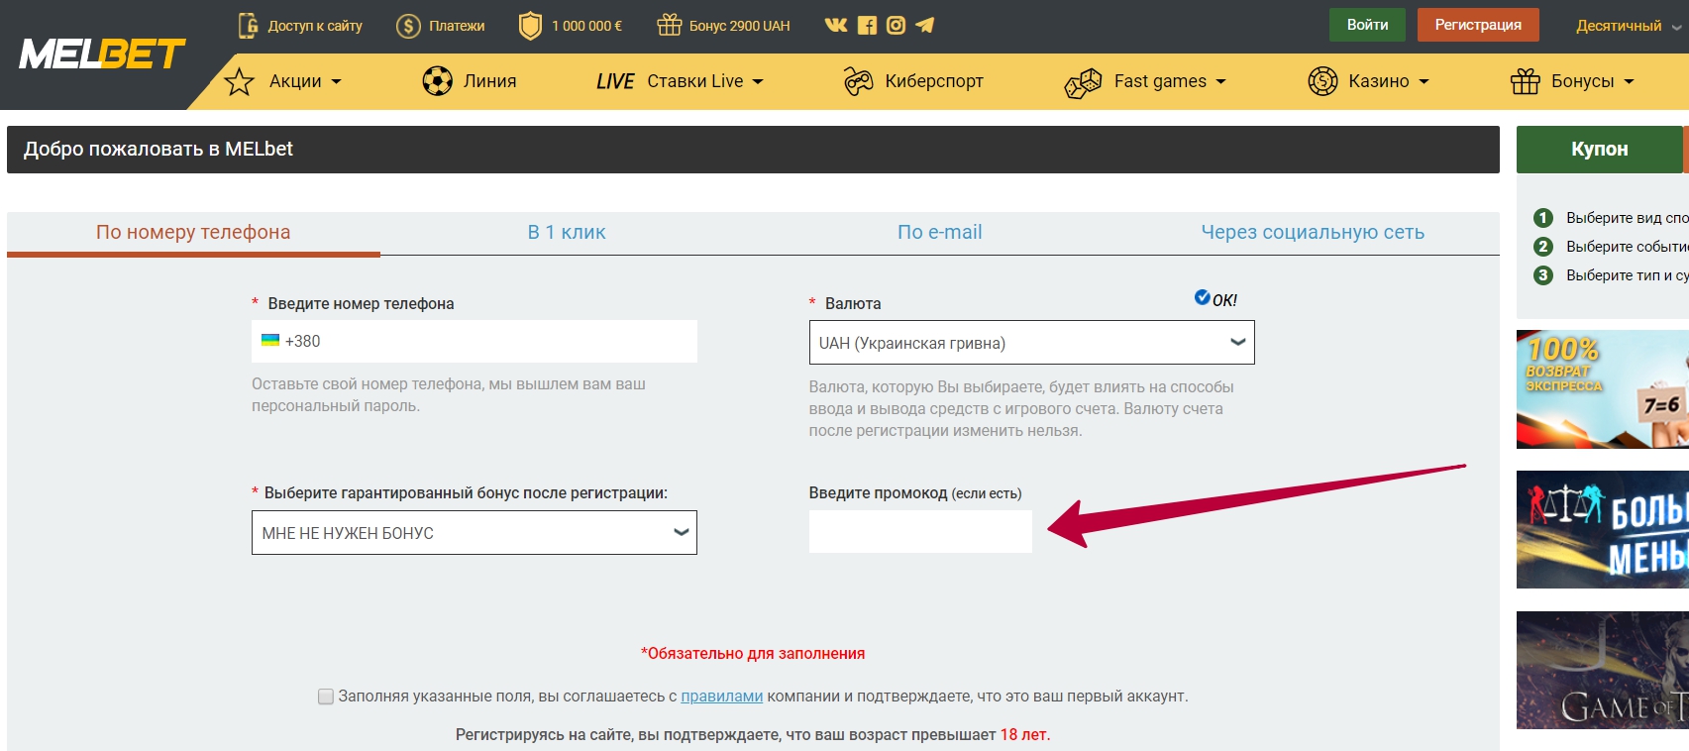Open the Game of Thrones banner
1689x751 pixels.
point(1602,670)
